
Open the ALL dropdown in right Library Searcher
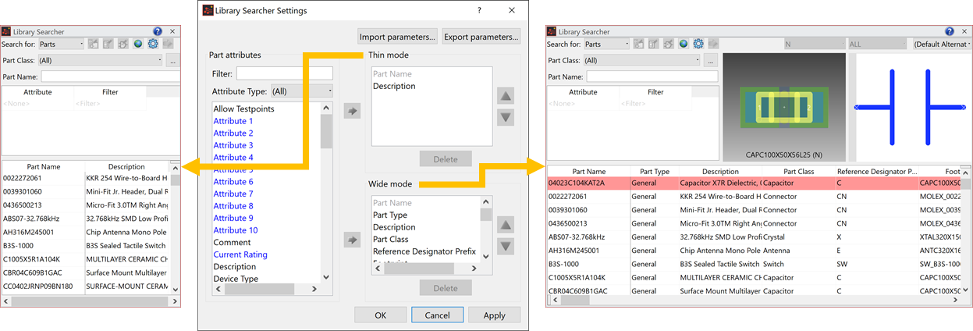pos(878,44)
